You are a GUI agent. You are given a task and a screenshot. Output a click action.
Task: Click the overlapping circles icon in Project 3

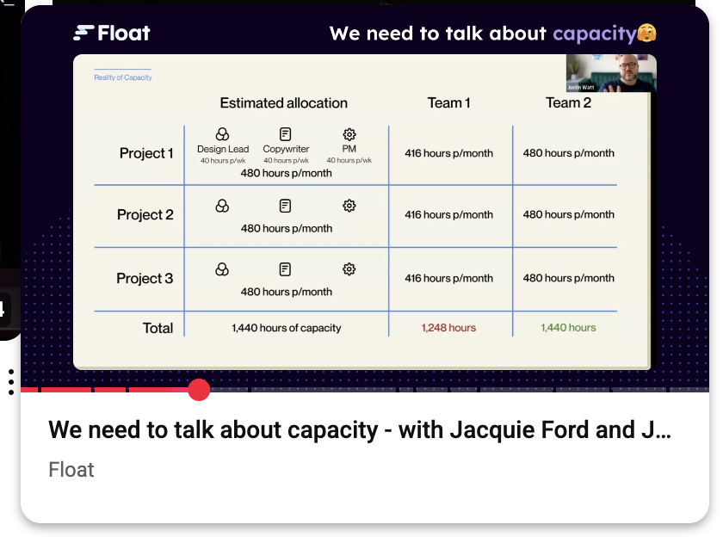point(222,269)
